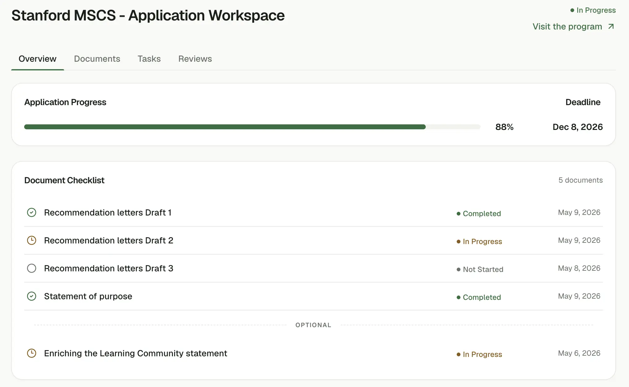This screenshot has width=629, height=387.
Task: Click the check icon beside Statement of purpose
Action: click(x=32, y=296)
